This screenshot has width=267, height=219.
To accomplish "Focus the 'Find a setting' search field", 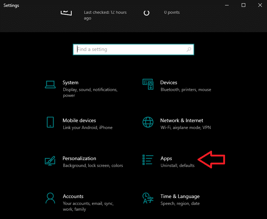I will [130, 50].
